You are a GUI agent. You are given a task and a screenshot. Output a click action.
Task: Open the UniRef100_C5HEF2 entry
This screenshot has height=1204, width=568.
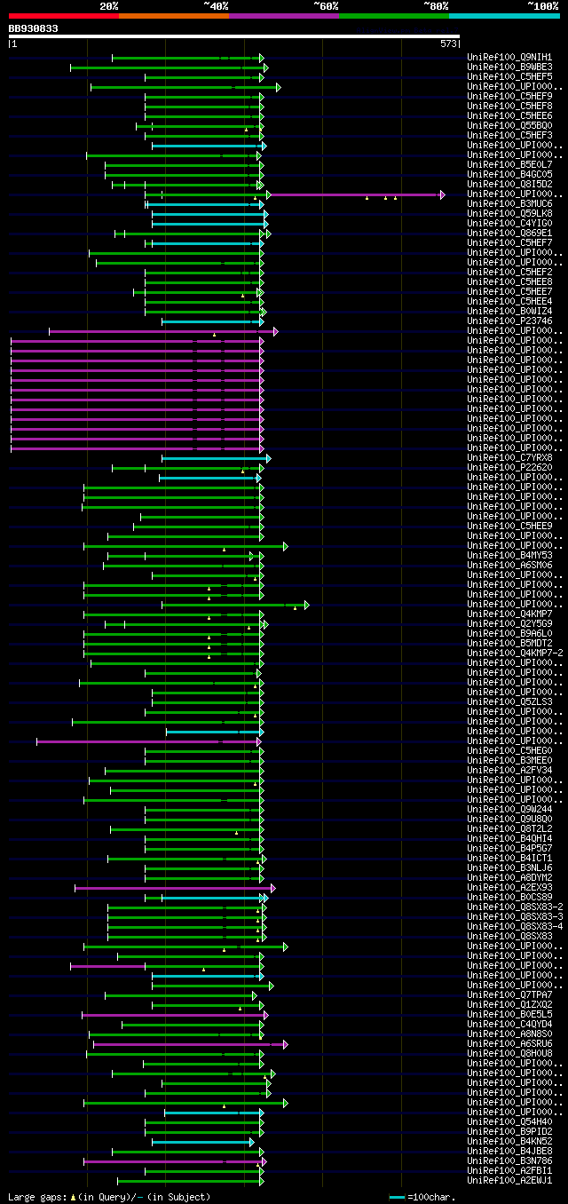coord(508,273)
